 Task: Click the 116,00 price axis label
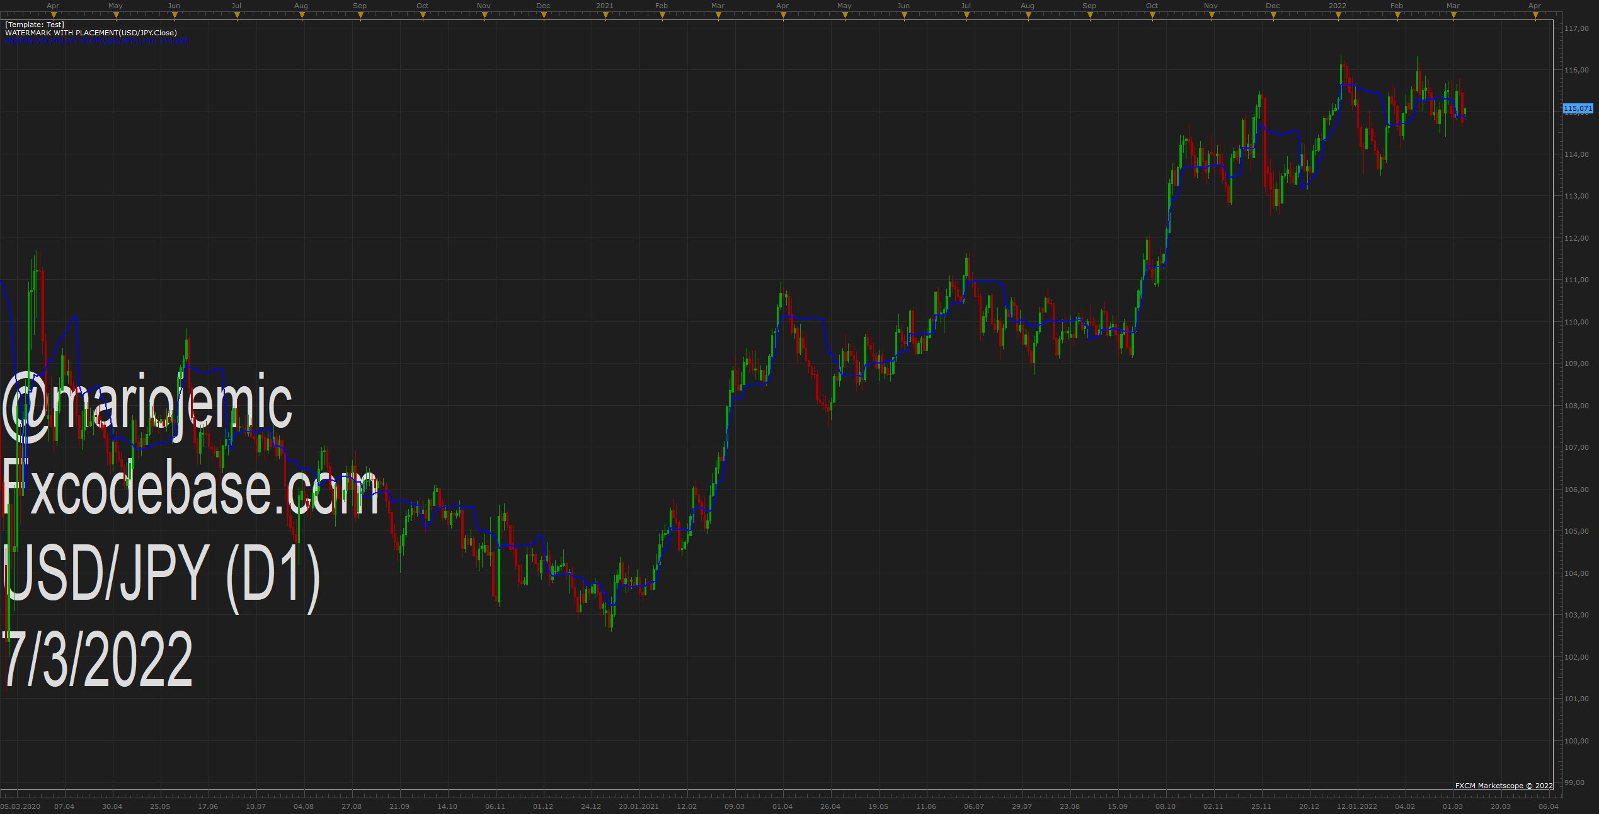(x=1576, y=70)
